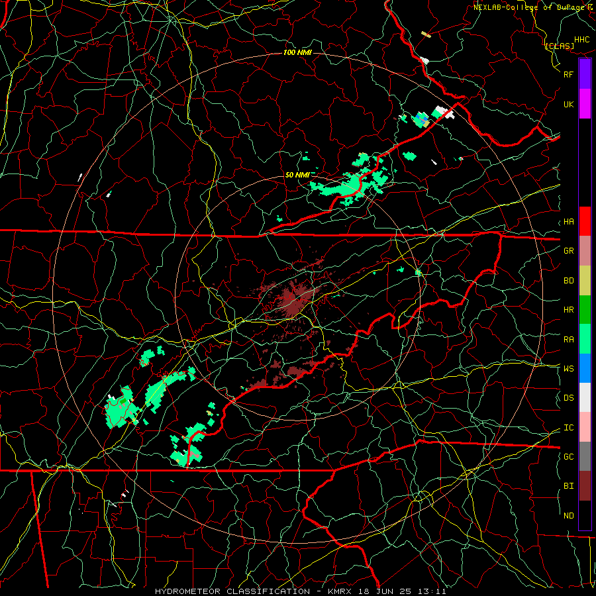This screenshot has width=596, height=596.
Task: Click the RF legend label
Action: click(x=568, y=74)
